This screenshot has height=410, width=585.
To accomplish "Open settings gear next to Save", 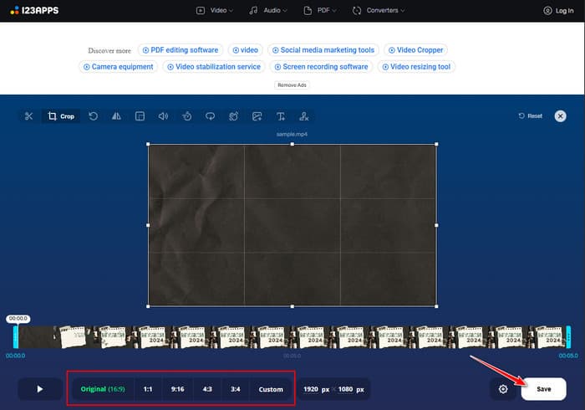I will (503, 389).
